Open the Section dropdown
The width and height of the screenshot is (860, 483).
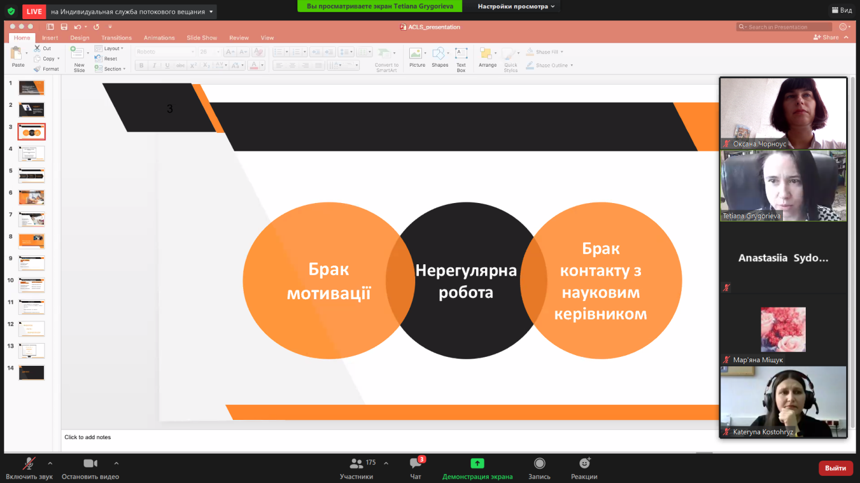[x=110, y=69]
